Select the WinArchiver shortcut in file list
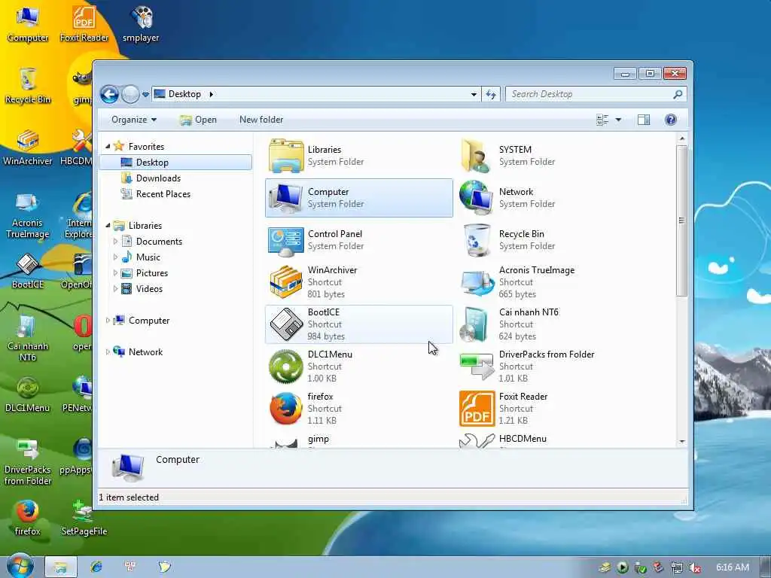This screenshot has width=771, height=578. [x=359, y=282]
